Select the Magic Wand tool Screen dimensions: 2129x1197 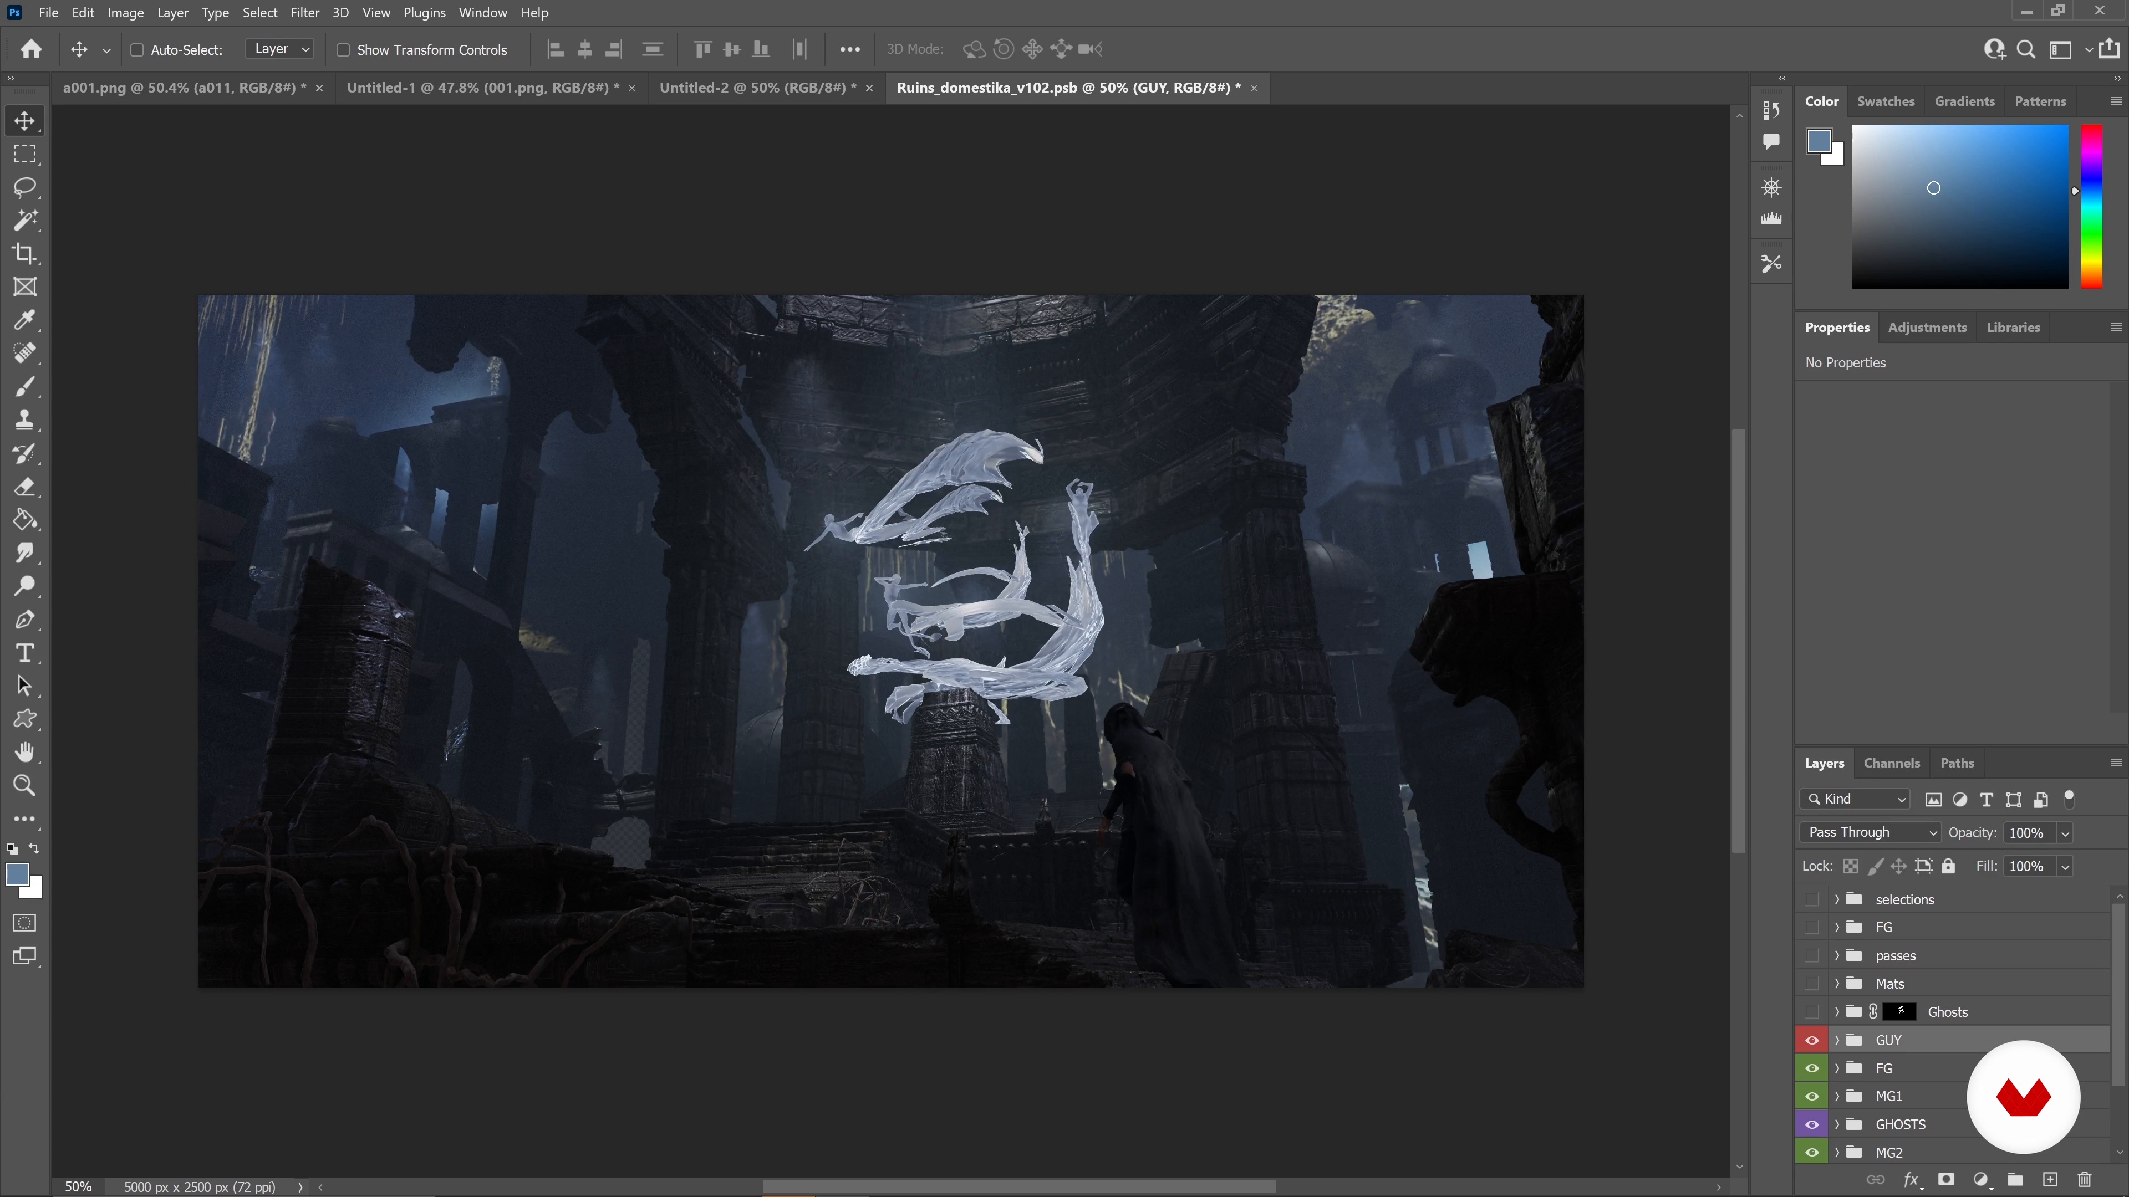click(25, 221)
